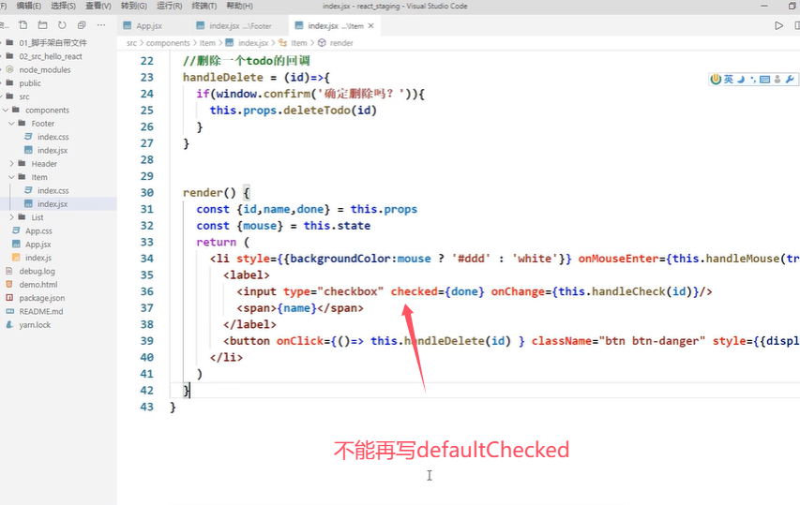
Task: Click 'deleteTodo' on code line 25
Action: 317,110
